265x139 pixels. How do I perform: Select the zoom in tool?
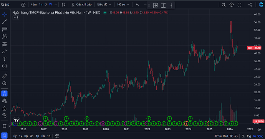click(x=5, y=83)
